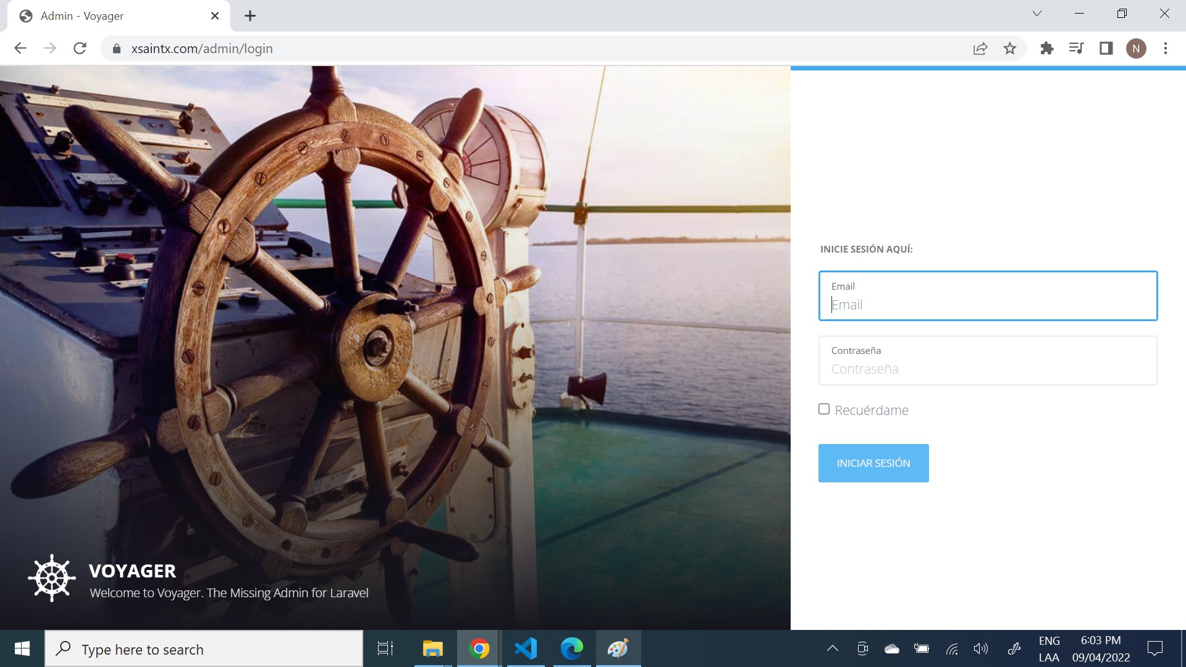Toggle the Chrome side panel icon
This screenshot has height=667, width=1186.
point(1106,48)
